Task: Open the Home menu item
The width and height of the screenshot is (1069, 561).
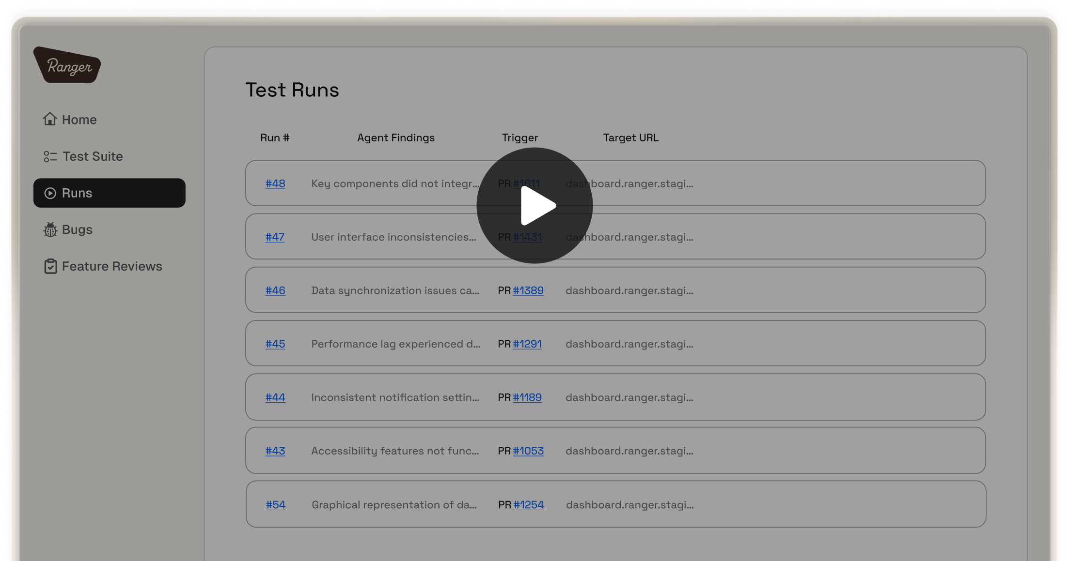Action: [x=79, y=120]
